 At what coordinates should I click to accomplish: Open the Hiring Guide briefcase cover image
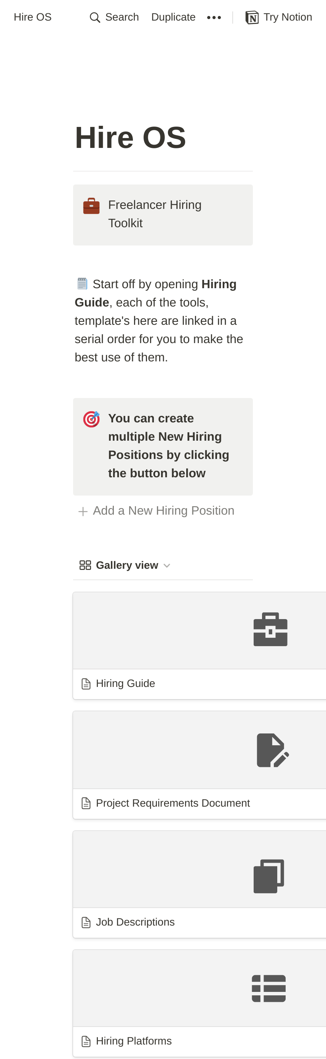[x=200, y=631]
